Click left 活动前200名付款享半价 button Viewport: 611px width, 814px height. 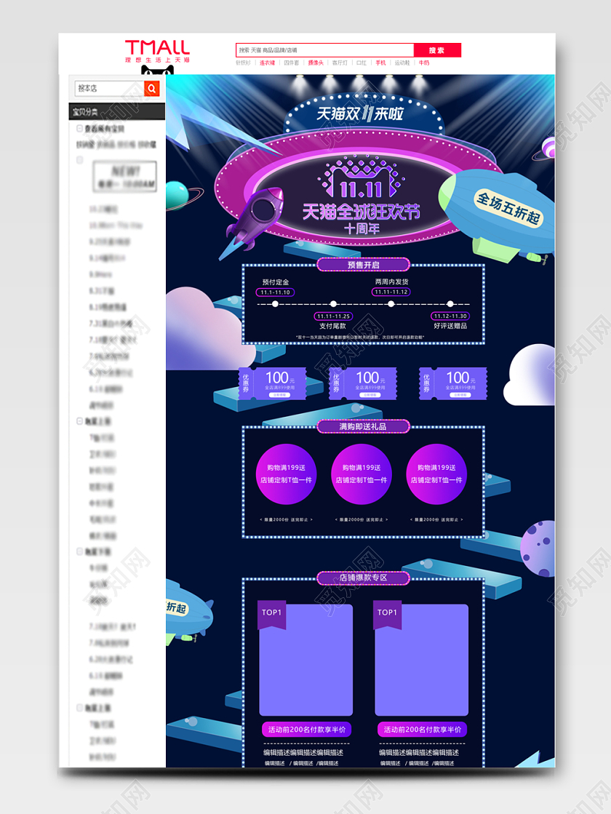click(305, 729)
